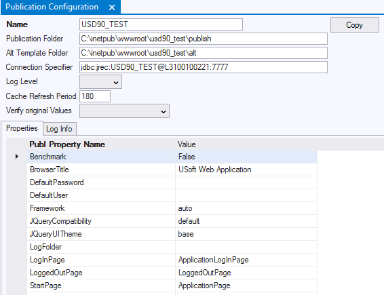Click the empty value cell of LogFolder
Viewport: 384px width, 295px height.
pos(246,247)
